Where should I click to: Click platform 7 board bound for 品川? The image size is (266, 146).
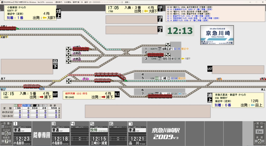click(137, 133)
